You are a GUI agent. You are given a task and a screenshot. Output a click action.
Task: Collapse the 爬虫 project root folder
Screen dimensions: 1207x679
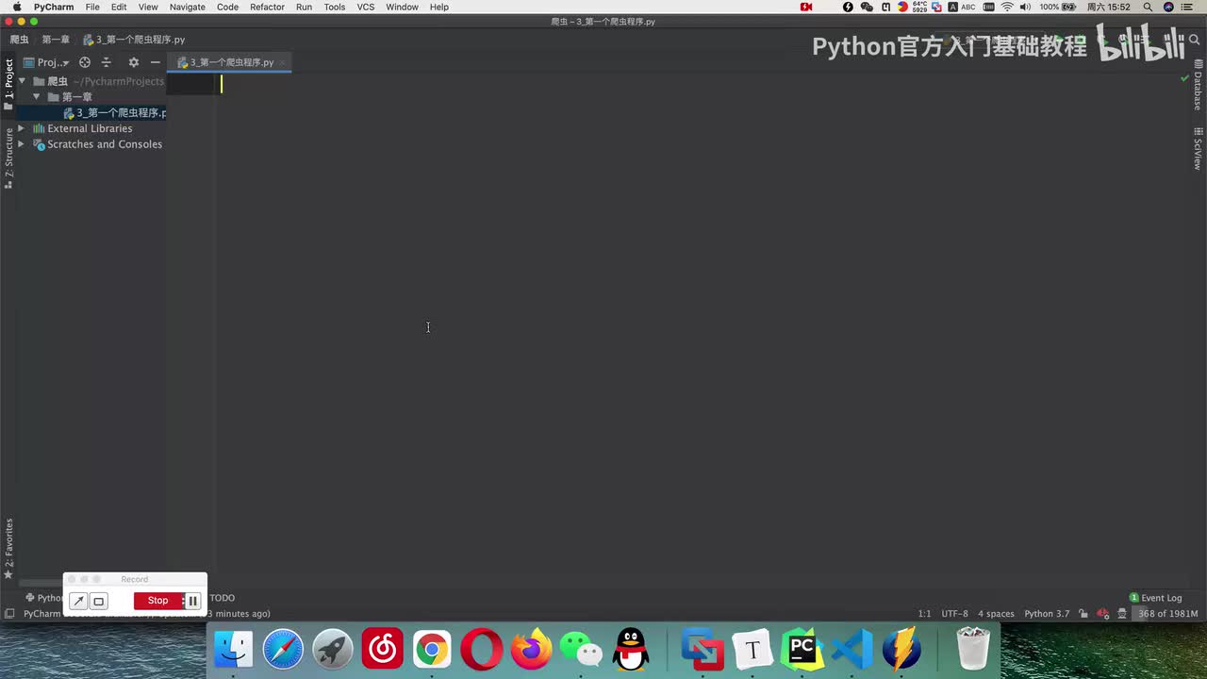click(22, 81)
